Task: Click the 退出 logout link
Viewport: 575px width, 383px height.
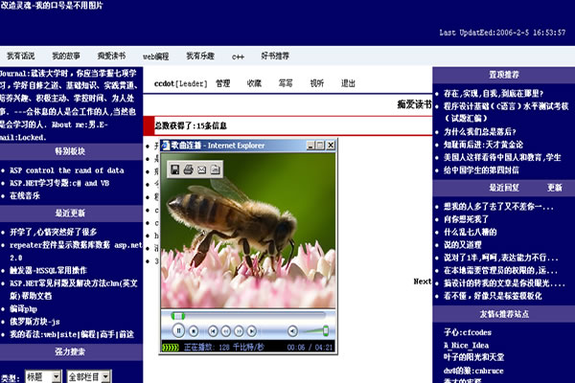Action: (348, 83)
